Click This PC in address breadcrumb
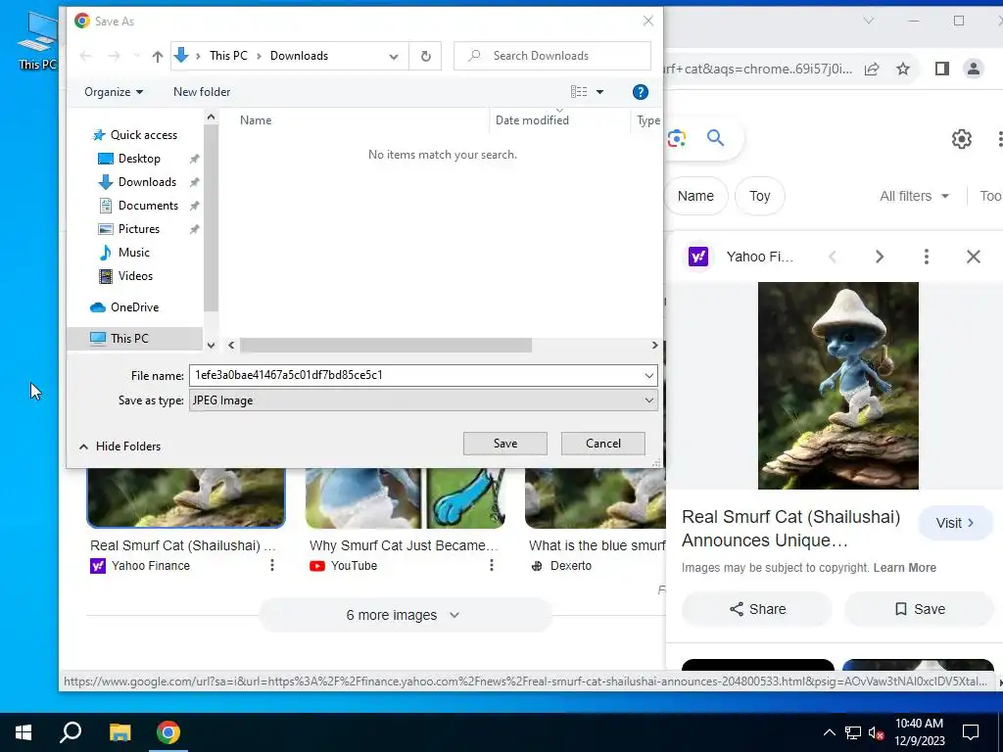Viewport: 1003px width, 752px height. (228, 56)
